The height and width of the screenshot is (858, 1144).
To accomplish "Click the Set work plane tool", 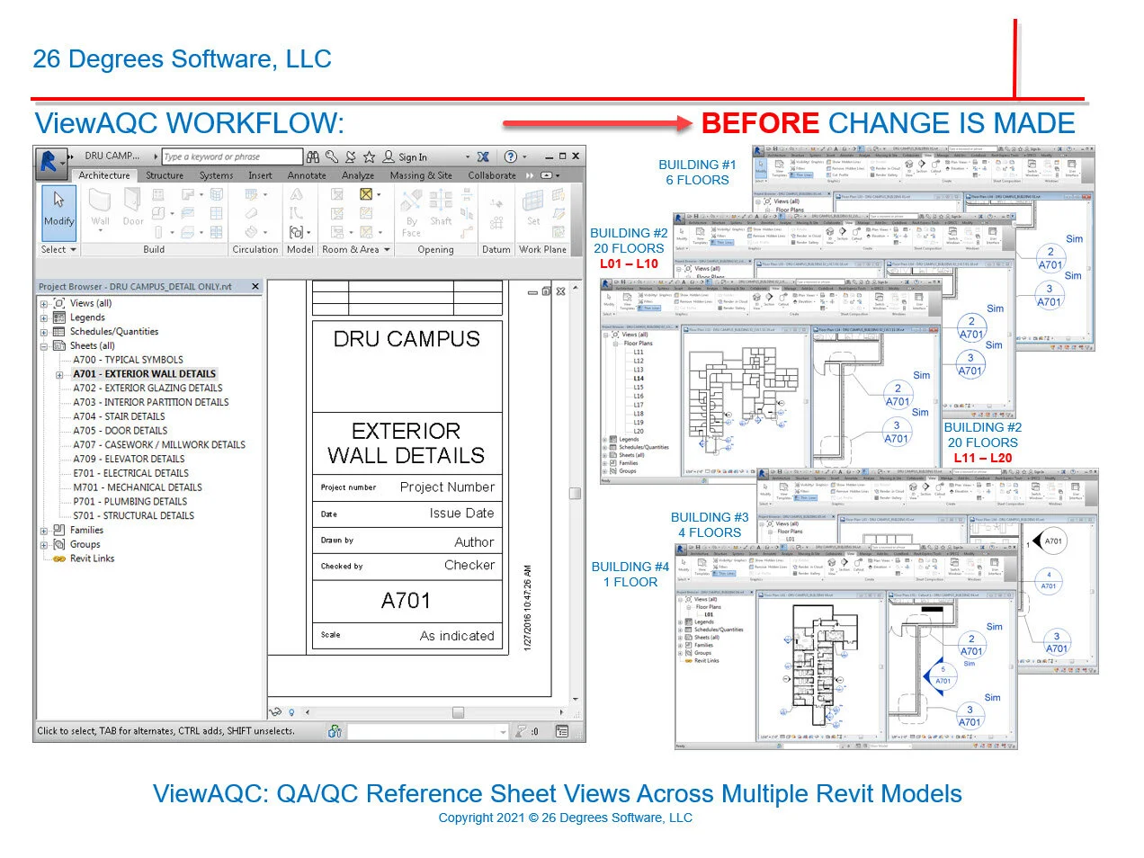I will [x=533, y=208].
